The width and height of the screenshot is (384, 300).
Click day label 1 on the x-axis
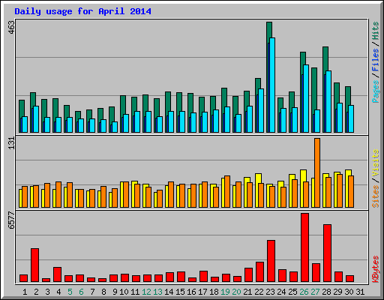coord(25,292)
